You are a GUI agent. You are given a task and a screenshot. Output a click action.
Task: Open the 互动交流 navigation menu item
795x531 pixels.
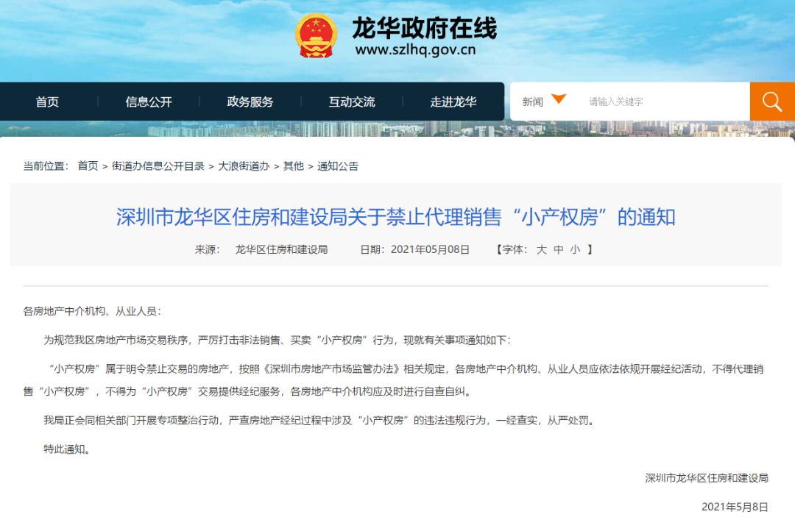(352, 101)
